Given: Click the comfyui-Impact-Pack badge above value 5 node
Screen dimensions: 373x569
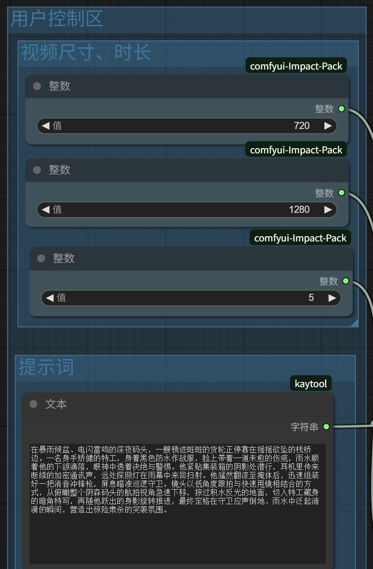Looking at the screenshot, I should click(301, 238).
